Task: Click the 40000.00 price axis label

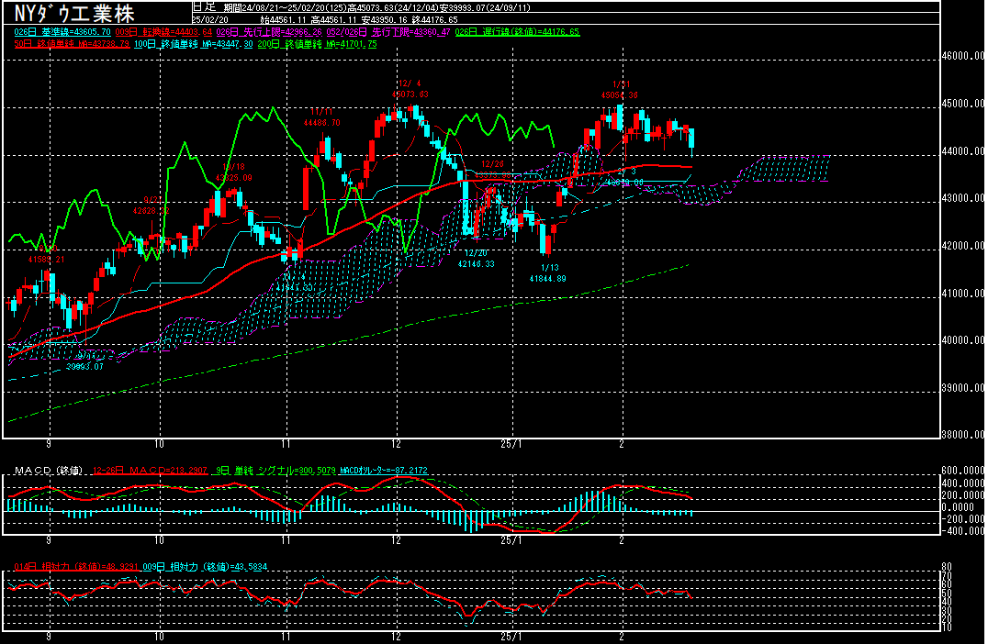Action: (963, 340)
